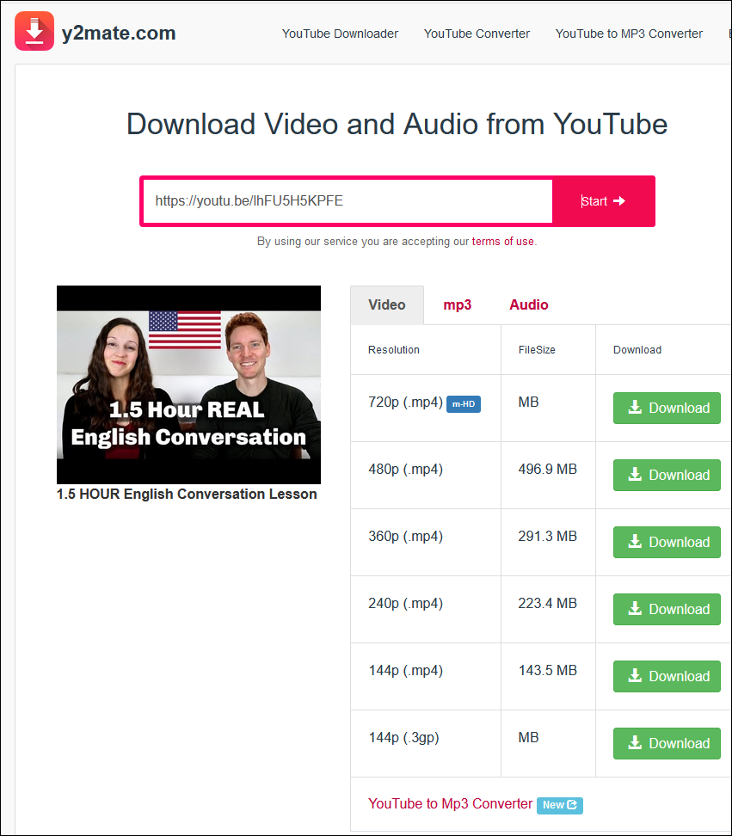Click the YouTube URL input field
Viewport: 732px width, 836px height.
(348, 201)
